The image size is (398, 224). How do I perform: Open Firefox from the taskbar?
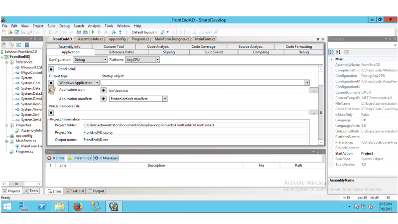coord(78,207)
